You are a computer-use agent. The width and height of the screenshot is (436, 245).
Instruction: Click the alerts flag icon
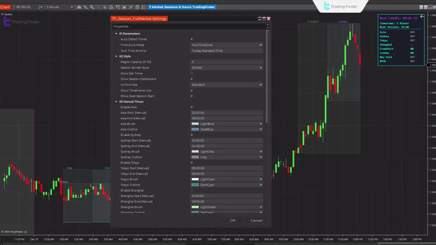coord(118,7)
